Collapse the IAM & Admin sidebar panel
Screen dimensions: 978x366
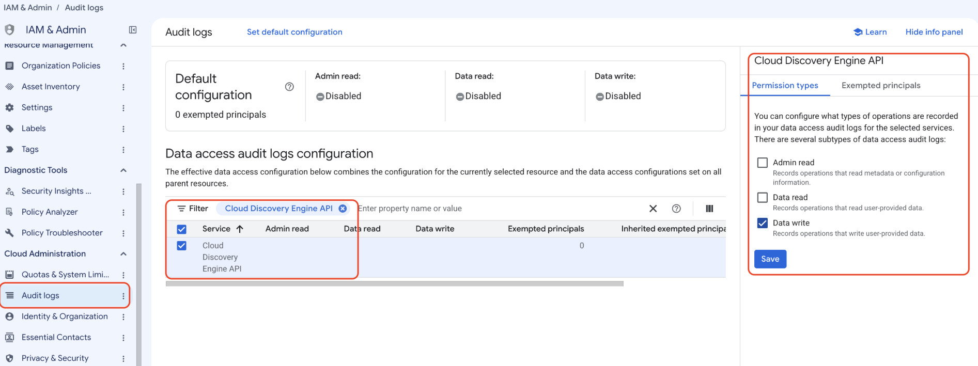pyautogui.click(x=133, y=30)
